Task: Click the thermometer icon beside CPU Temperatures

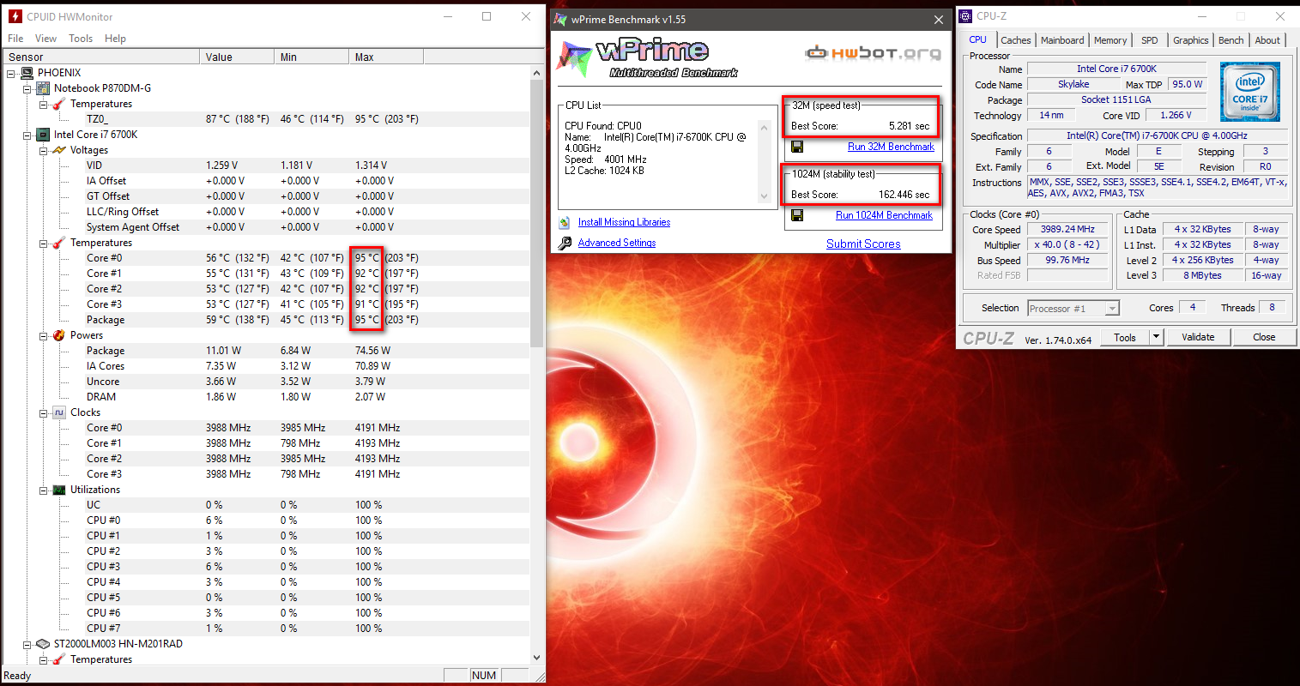Action: (x=59, y=243)
